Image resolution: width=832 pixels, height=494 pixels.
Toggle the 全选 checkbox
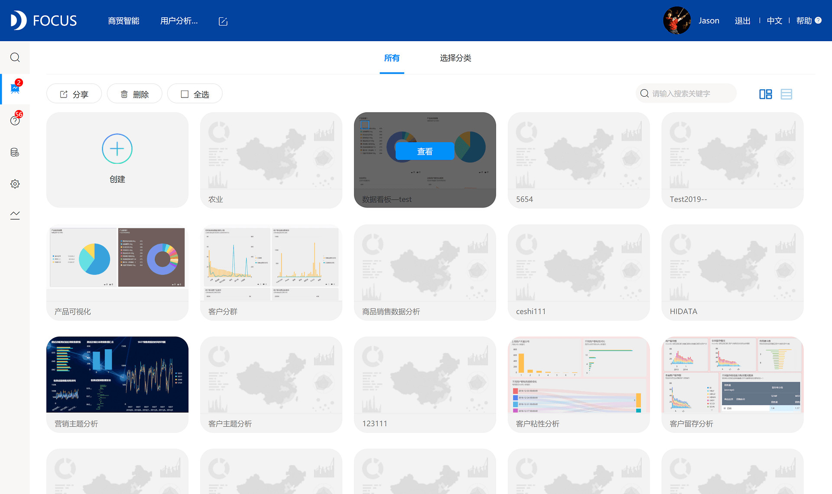point(185,94)
